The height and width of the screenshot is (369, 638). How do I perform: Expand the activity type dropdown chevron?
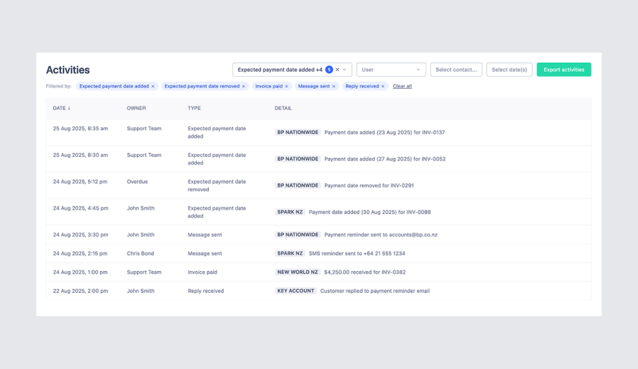pyautogui.click(x=344, y=70)
